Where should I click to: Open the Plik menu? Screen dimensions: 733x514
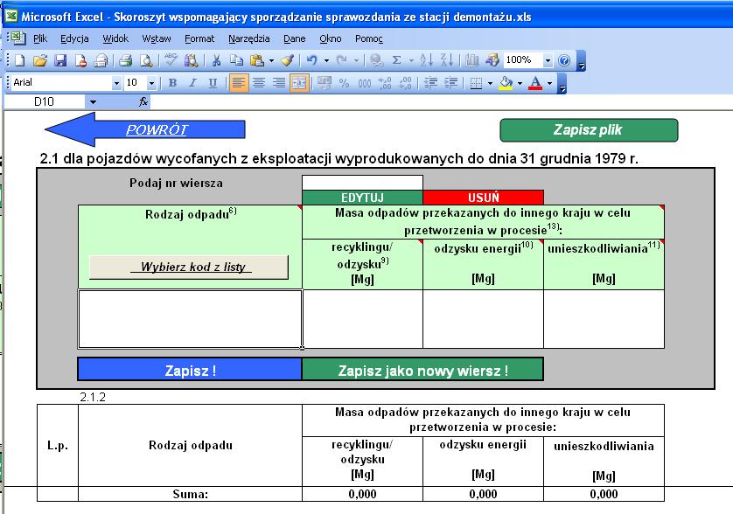39,38
